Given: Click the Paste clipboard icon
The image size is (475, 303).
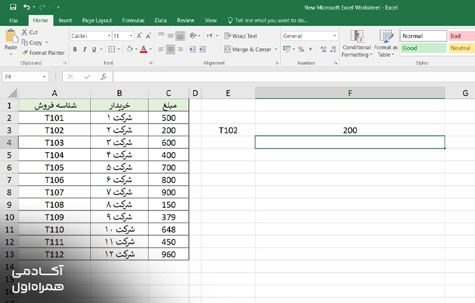Looking at the screenshot, I should [11, 36].
